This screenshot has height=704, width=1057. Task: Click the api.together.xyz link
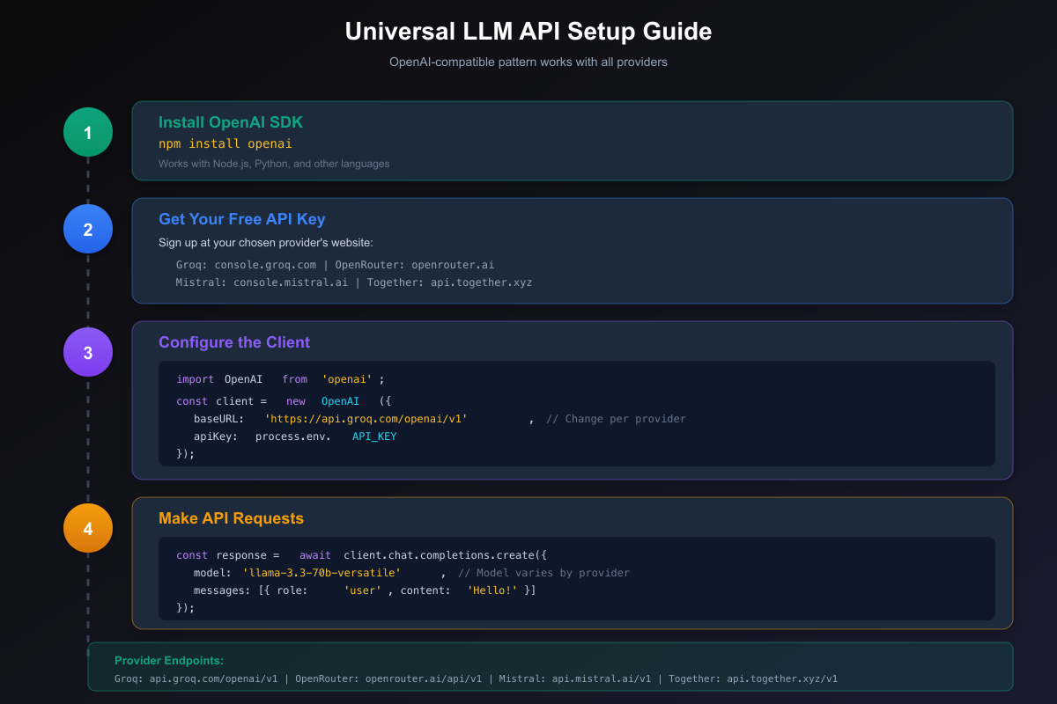click(x=481, y=282)
